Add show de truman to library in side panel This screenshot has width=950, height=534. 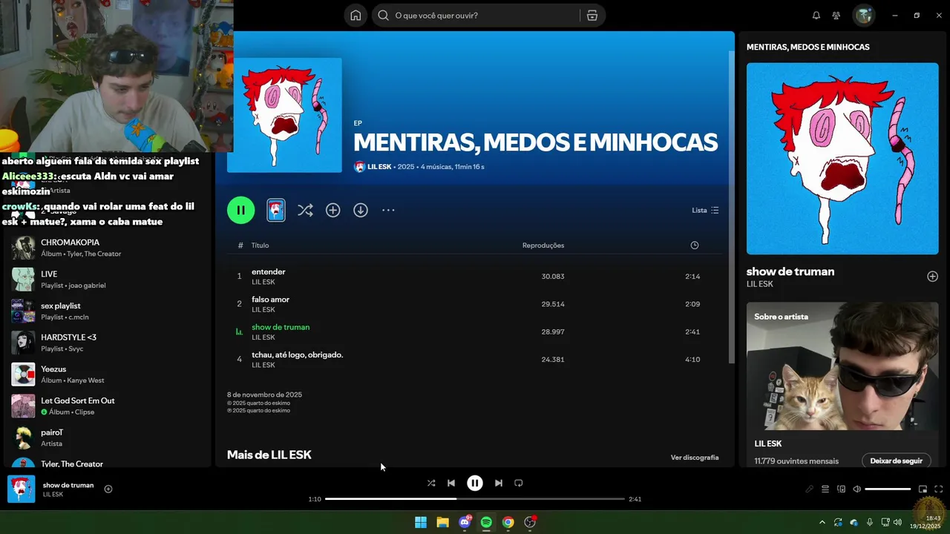(x=932, y=277)
